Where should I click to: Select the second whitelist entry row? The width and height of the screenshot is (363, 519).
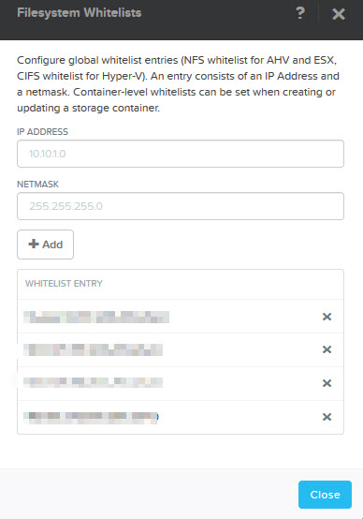pyautogui.click(x=181, y=349)
